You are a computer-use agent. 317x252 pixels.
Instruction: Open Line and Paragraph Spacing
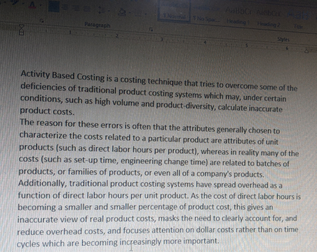(x=101, y=10)
